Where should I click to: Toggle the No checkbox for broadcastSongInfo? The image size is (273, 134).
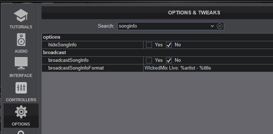(x=169, y=60)
